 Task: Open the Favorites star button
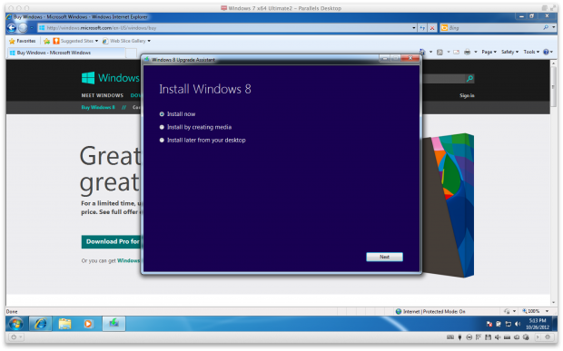tap(23, 41)
